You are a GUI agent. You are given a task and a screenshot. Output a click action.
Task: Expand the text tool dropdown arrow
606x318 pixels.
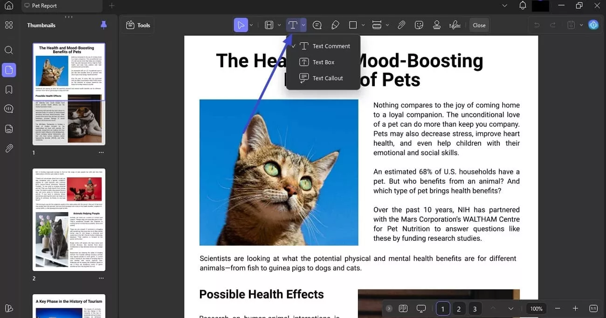click(303, 25)
